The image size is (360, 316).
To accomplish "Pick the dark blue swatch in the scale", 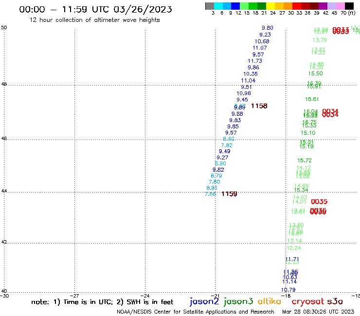I will tap(235, 6).
